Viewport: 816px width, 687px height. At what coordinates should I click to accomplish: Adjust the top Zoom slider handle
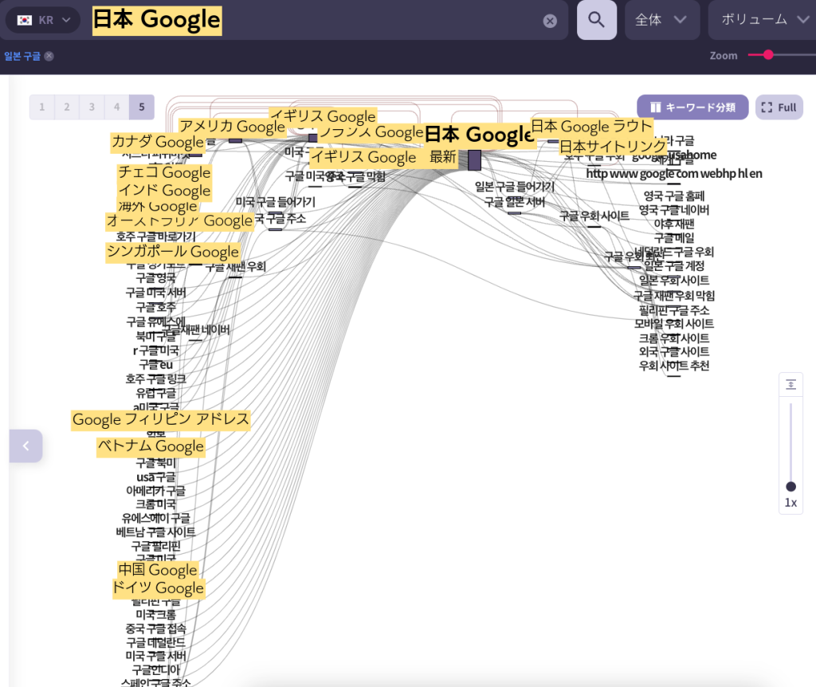pyautogui.click(x=768, y=55)
